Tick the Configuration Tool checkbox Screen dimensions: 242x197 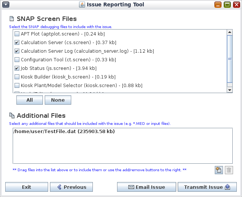coord(17,60)
